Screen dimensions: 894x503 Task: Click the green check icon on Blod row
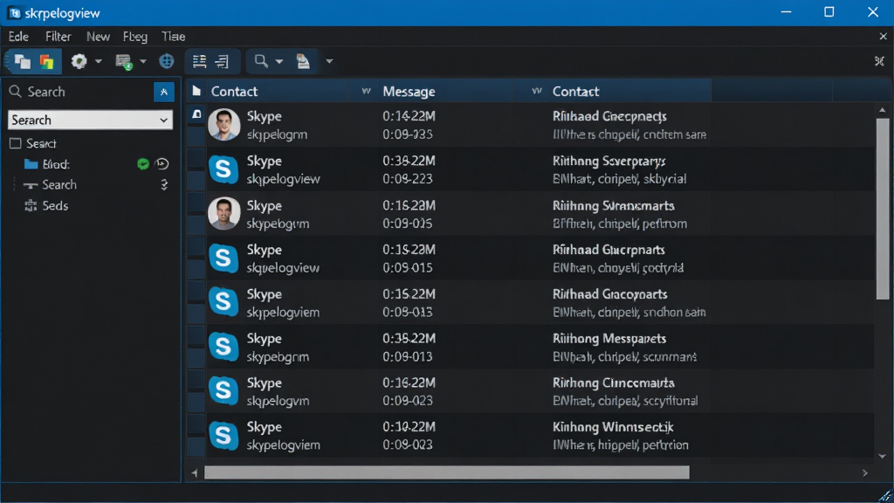point(143,164)
